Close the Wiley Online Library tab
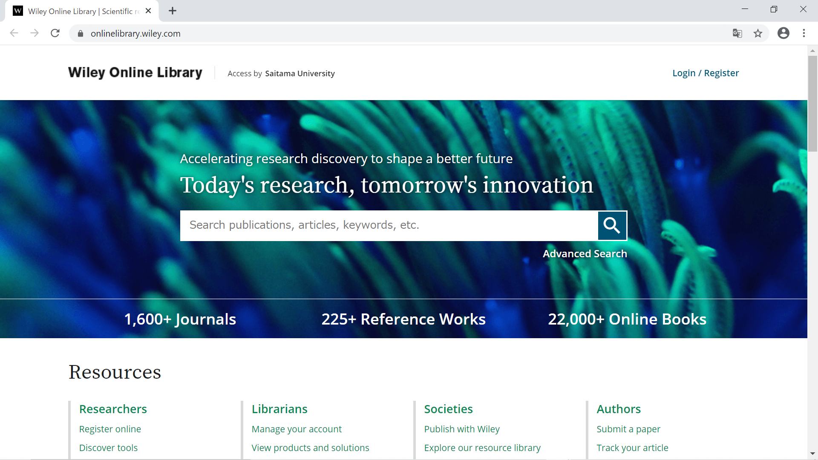This screenshot has height=460, width=818. pos(148,11)
